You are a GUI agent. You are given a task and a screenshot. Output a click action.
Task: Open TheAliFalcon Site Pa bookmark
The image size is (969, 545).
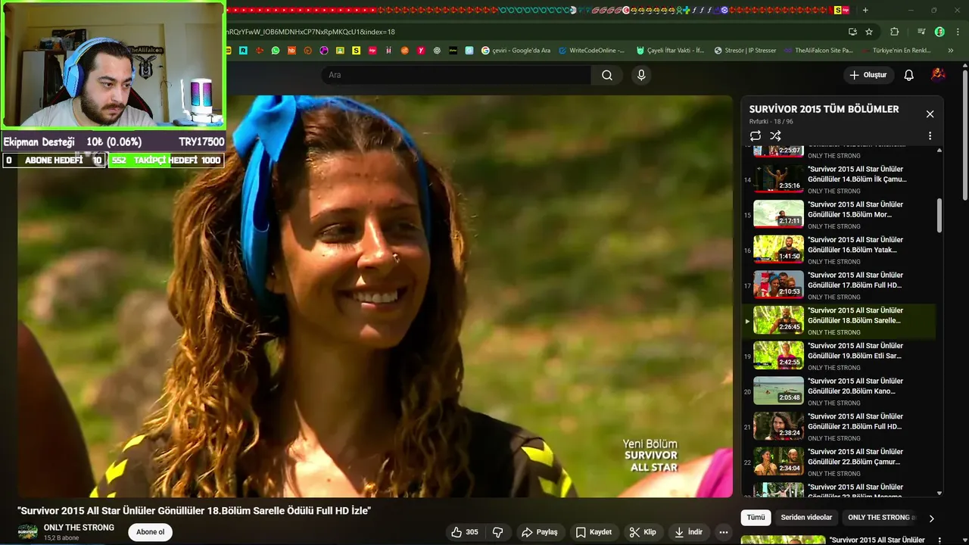(x=817, y=51)
